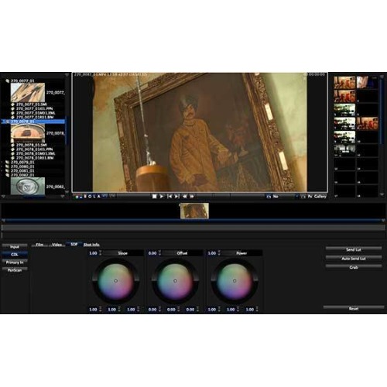Click the rewind button in transport

(185, 197)
